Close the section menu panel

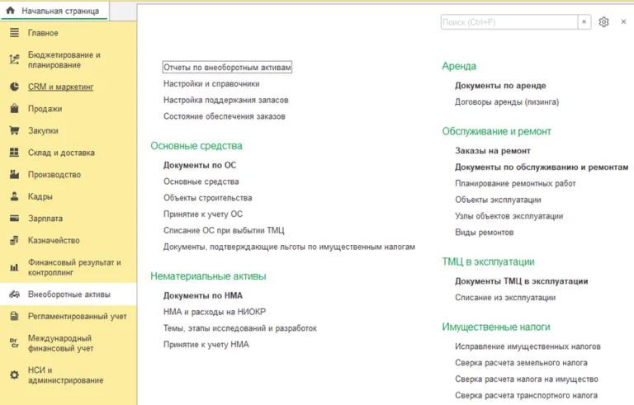click(x=623, y=22)
